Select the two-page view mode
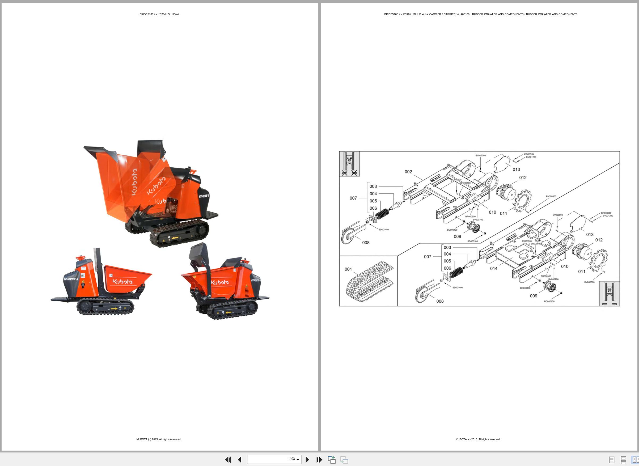Screen dimensions: 639x466 pos(635,460)
